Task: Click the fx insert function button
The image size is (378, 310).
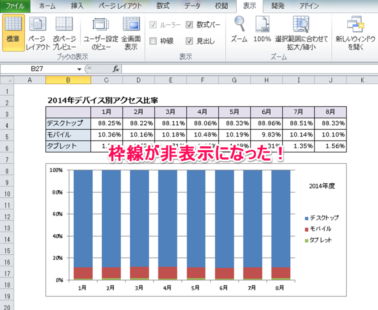Action: pos(116,69)
